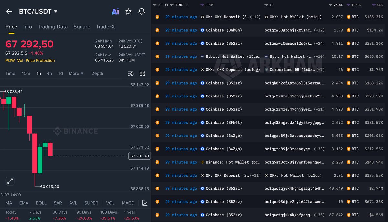Click current price marker 67 292,43
The image size is (388, 222).
139,156
